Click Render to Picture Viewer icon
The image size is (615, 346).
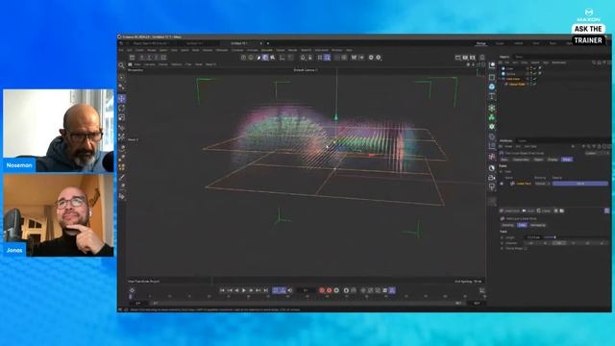pyautogui.click(x=465, y=58)
